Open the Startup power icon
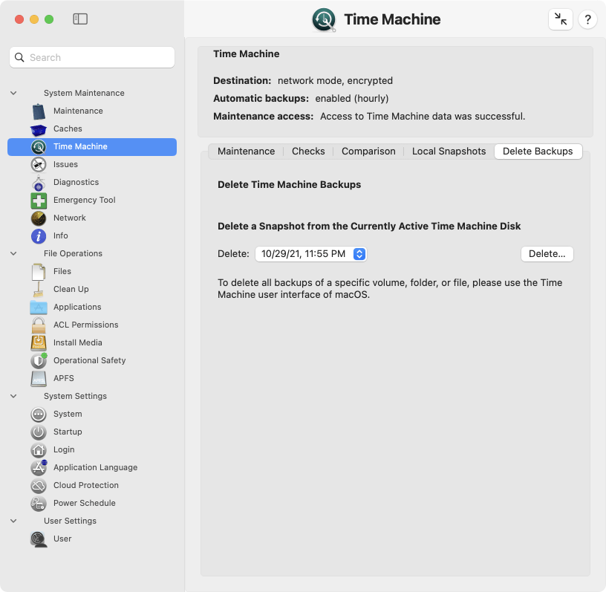The width and height of the screenshot is (606, 592). (x=39, y=432)
